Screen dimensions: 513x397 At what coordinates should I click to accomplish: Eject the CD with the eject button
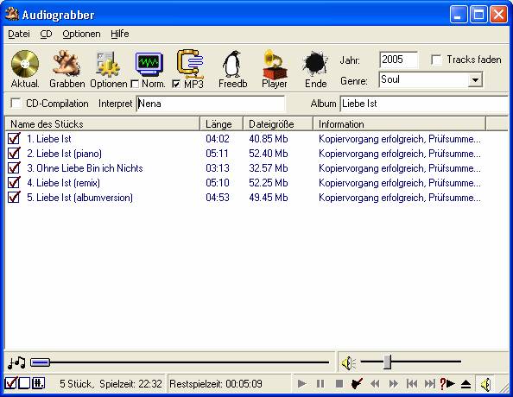[x=465, y=384]
